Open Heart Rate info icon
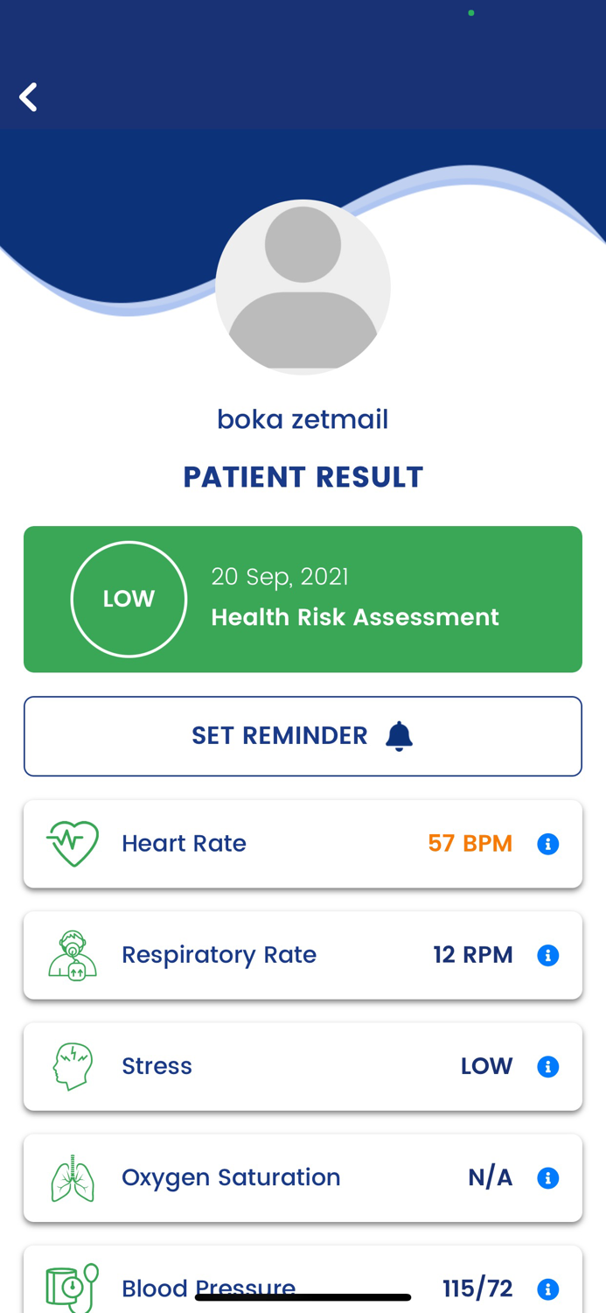The width and height of the screenshot is (606, 1313). 548,844
